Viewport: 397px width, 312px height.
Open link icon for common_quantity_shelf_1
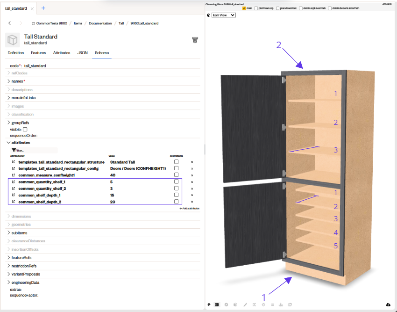pyautogui.click(x=14, y=182)
